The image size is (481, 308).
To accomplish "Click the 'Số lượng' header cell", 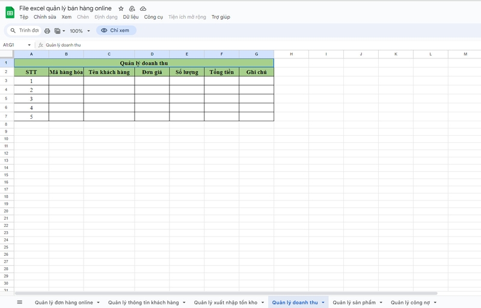I will (x=187, y=72).
